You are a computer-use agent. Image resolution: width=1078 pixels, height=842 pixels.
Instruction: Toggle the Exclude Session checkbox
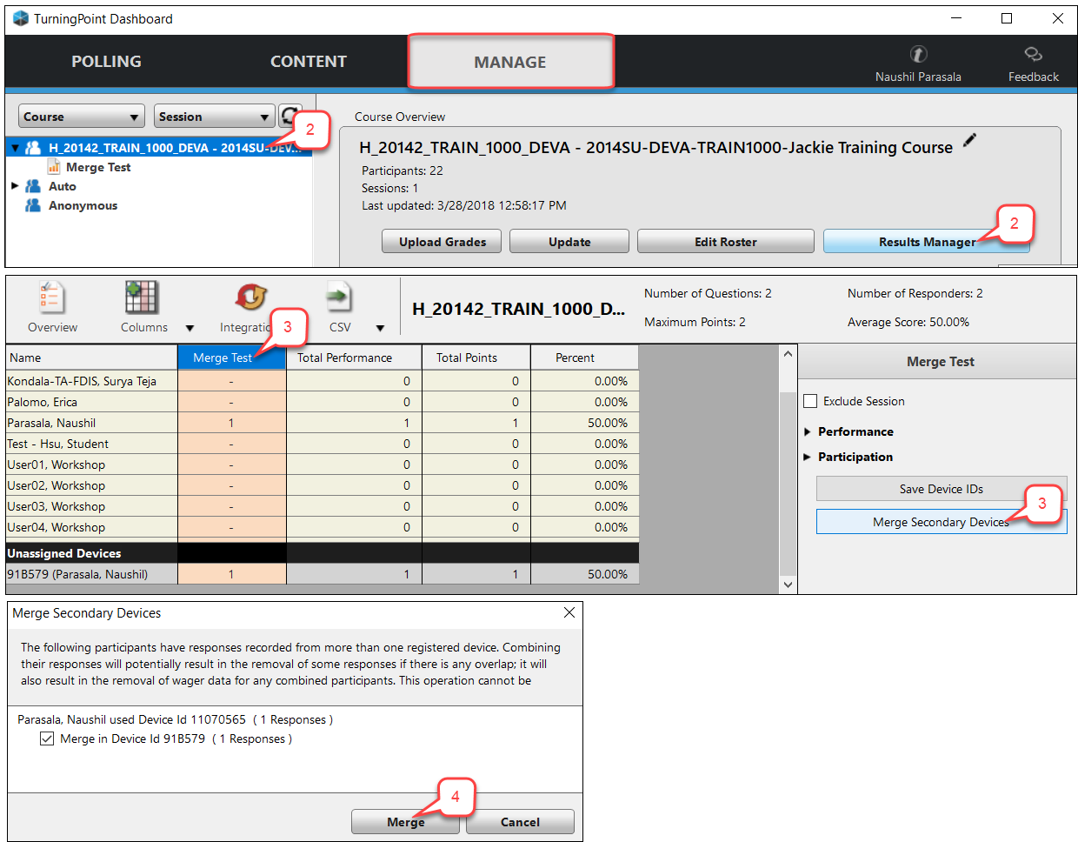(x=810, y=401)
